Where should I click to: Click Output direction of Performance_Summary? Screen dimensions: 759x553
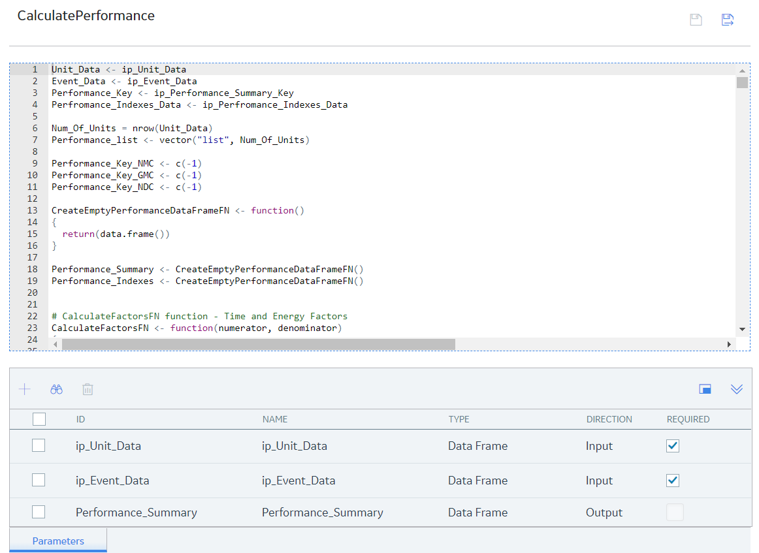pyautogui.click(x=604, y=513)
